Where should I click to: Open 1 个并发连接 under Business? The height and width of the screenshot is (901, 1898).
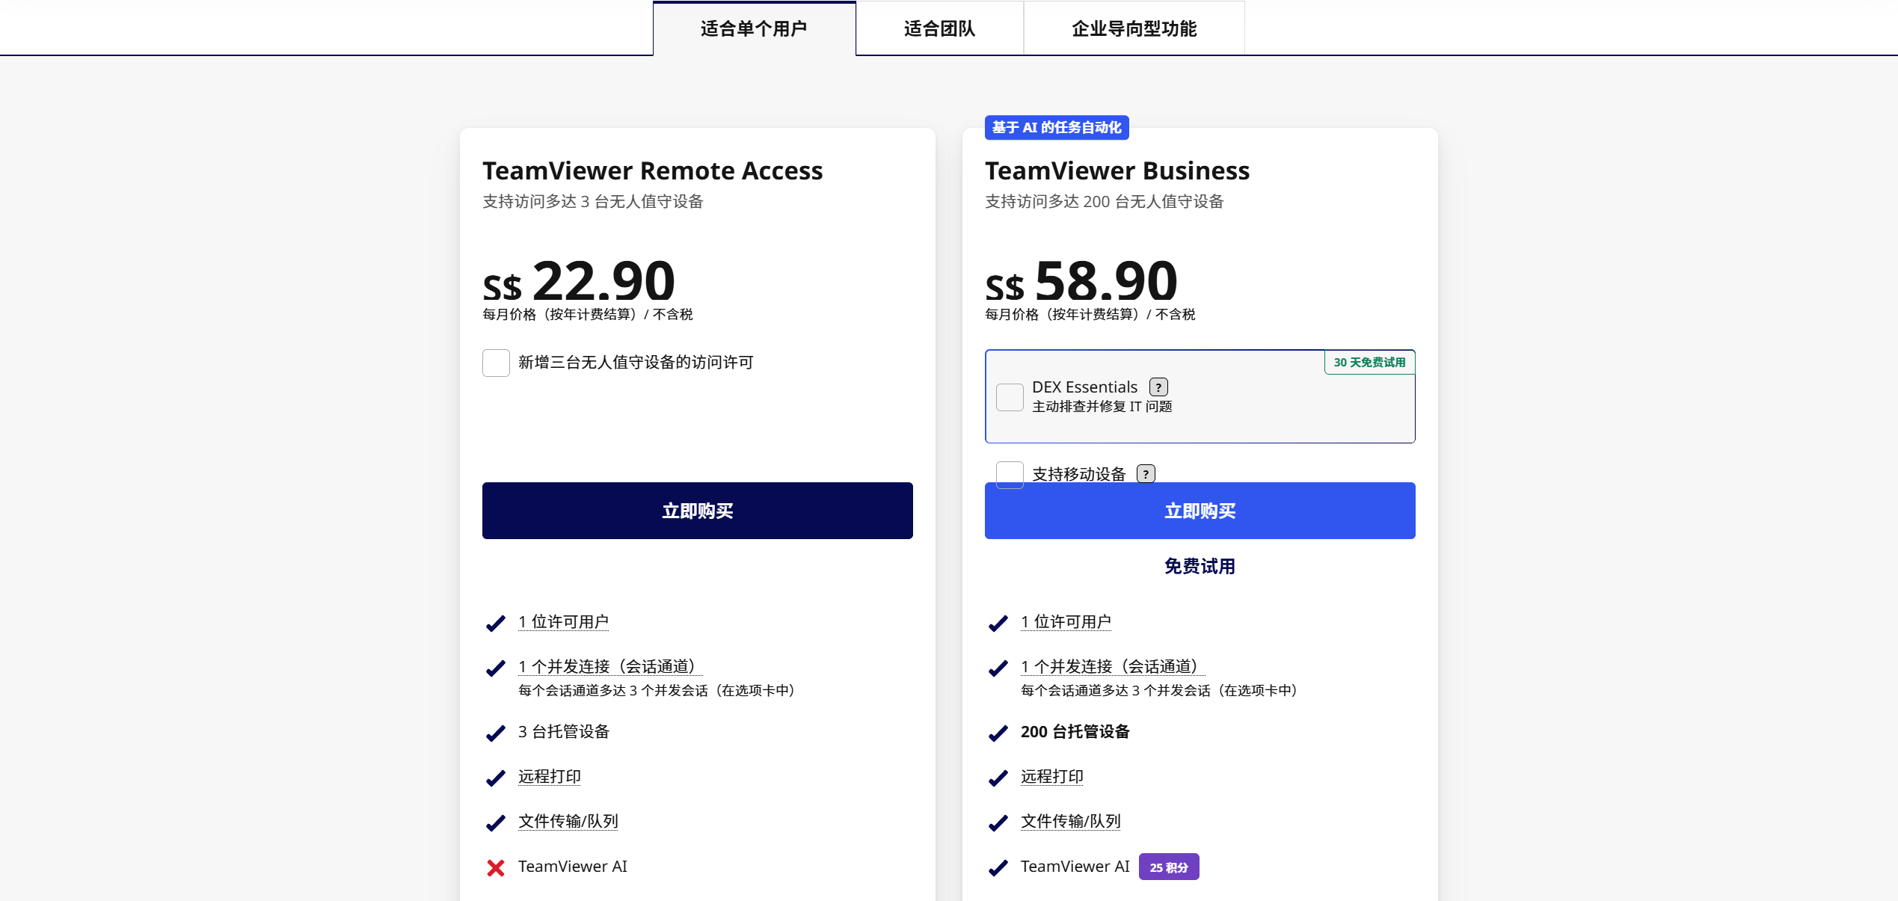click(x=1113, y=666)
